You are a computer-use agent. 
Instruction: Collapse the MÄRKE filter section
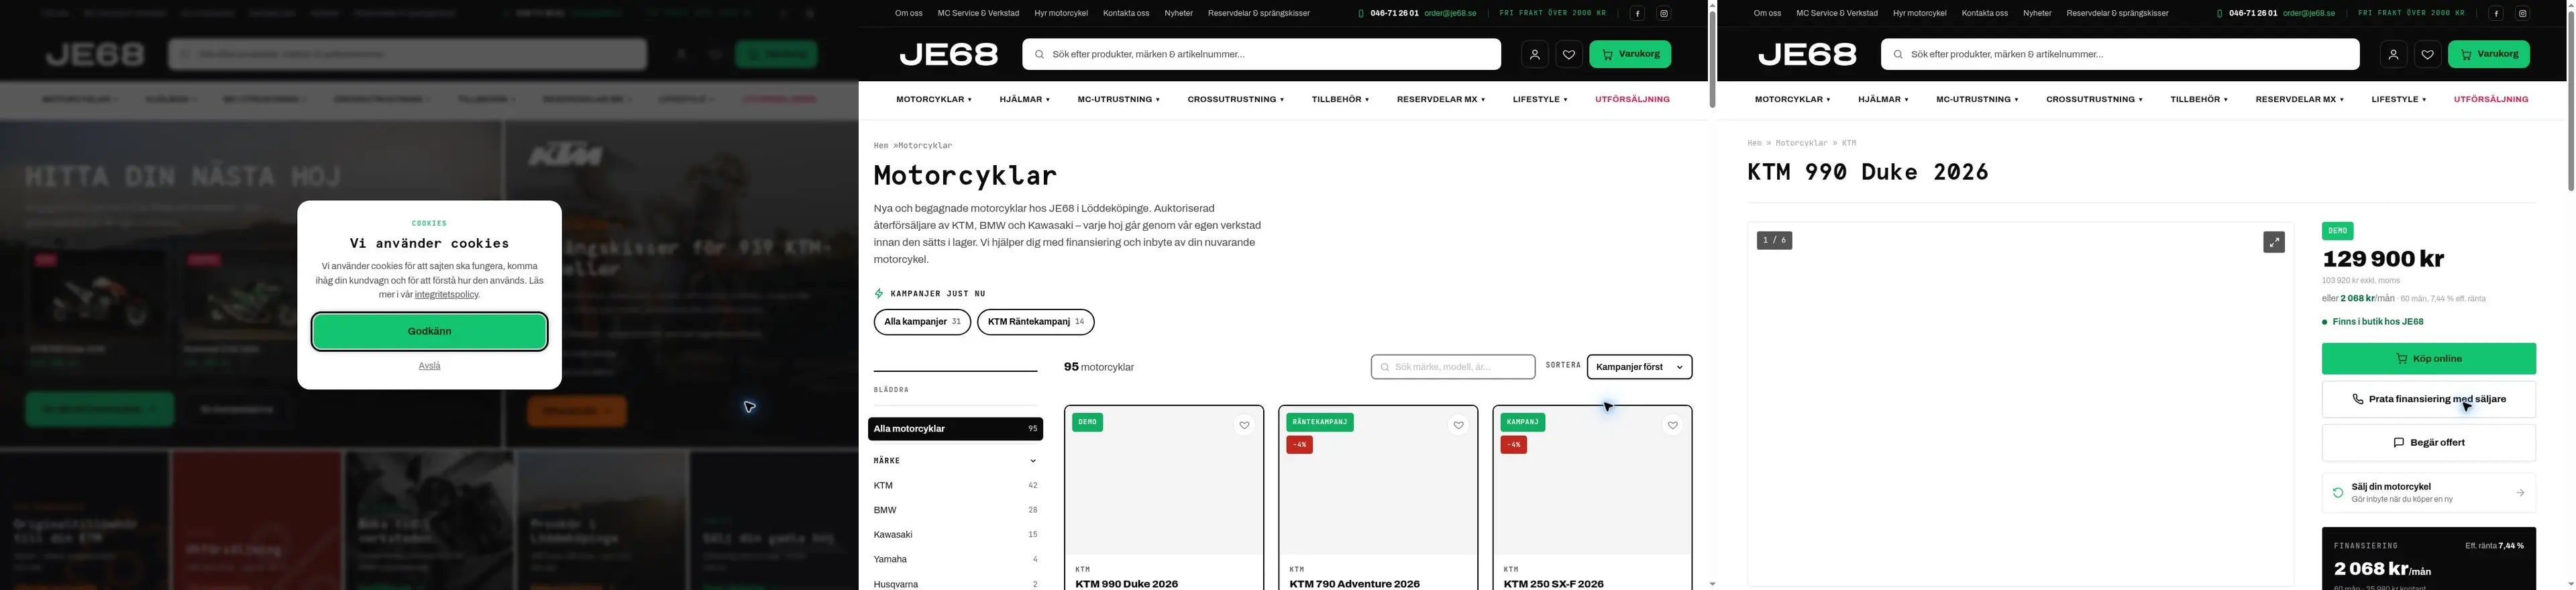[x=955, y=461]
